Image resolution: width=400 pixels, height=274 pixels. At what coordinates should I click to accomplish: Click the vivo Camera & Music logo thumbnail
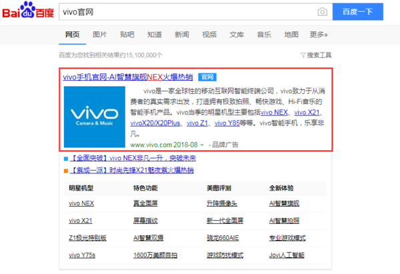[x=95, y=117]
